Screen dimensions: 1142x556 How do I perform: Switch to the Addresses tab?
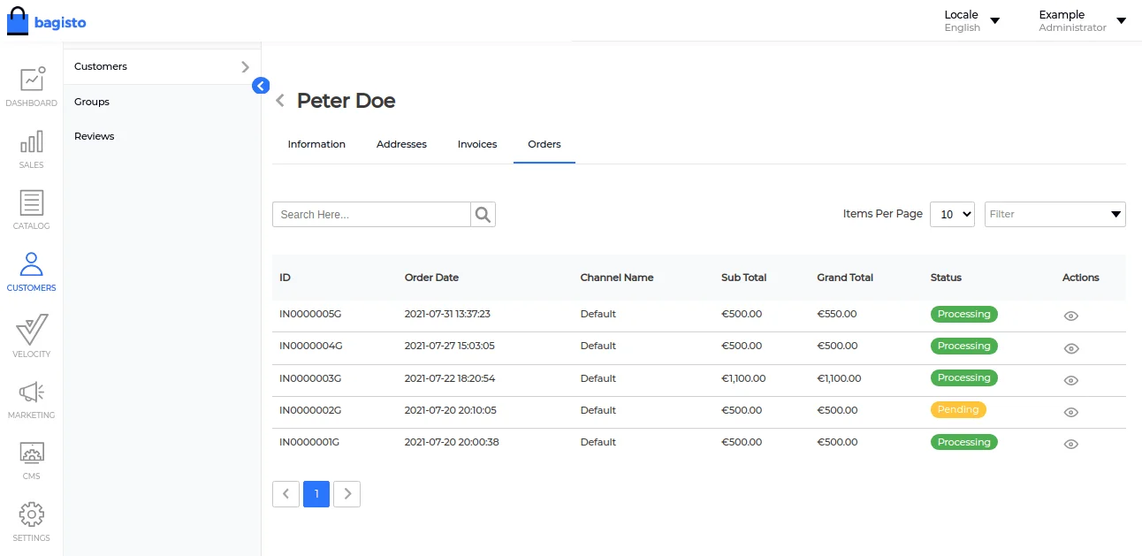click(x=401, y=144)
